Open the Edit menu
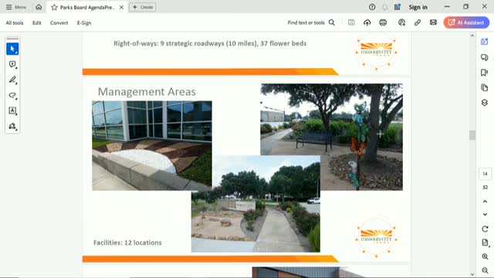 pos(37,22)
